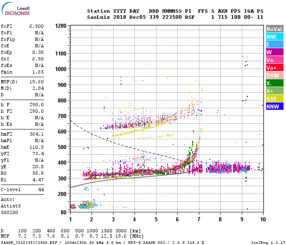Click the MUF(D) value 19.60

pyautogui.click(x=36, y=82)
